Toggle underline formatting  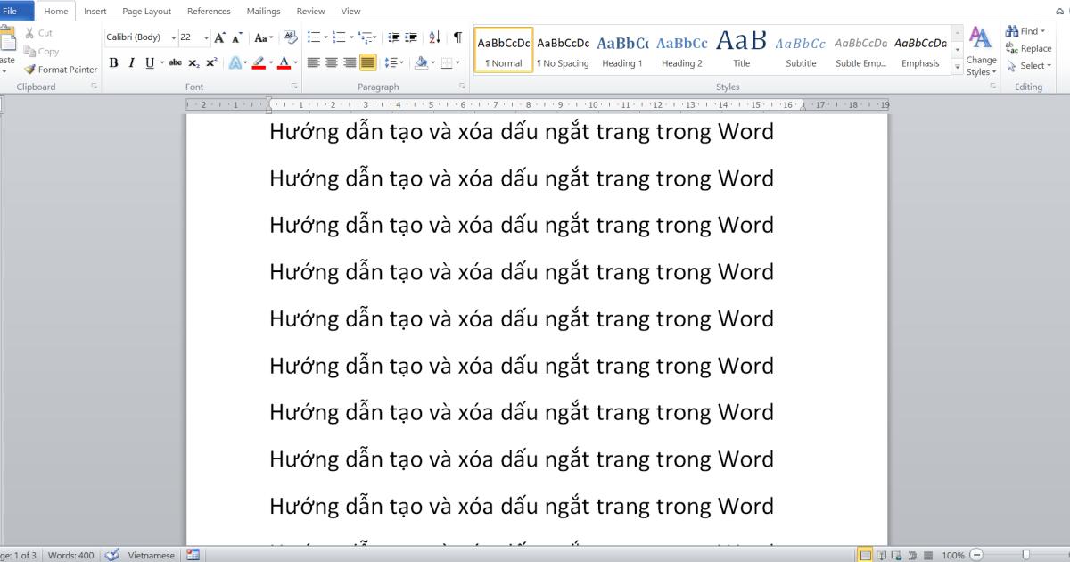point(150,62)
